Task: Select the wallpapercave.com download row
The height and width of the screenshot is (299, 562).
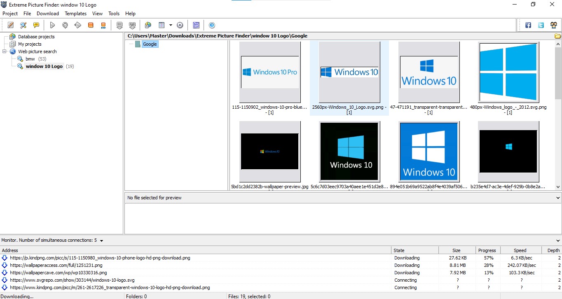Action: (x=281, y=273)
